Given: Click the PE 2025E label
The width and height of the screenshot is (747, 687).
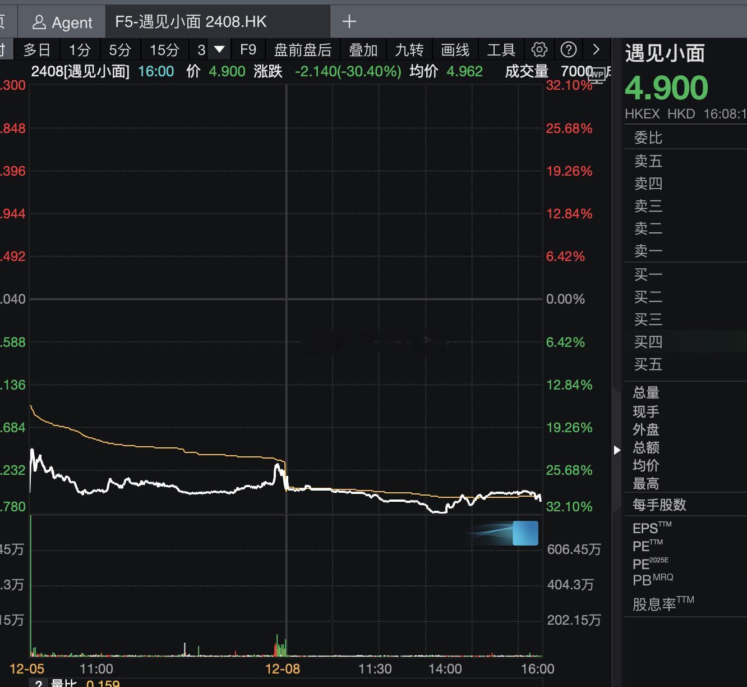Looking at the screenshot, I should click(651, 563).
